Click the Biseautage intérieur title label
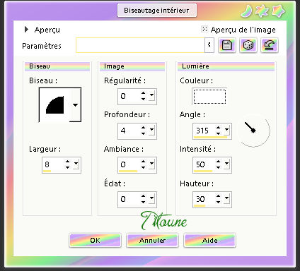 click(156, 11)
